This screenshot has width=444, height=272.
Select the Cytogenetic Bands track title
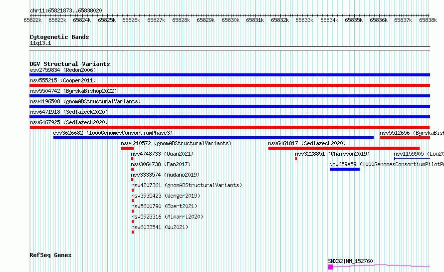click(x=59, y=37)
